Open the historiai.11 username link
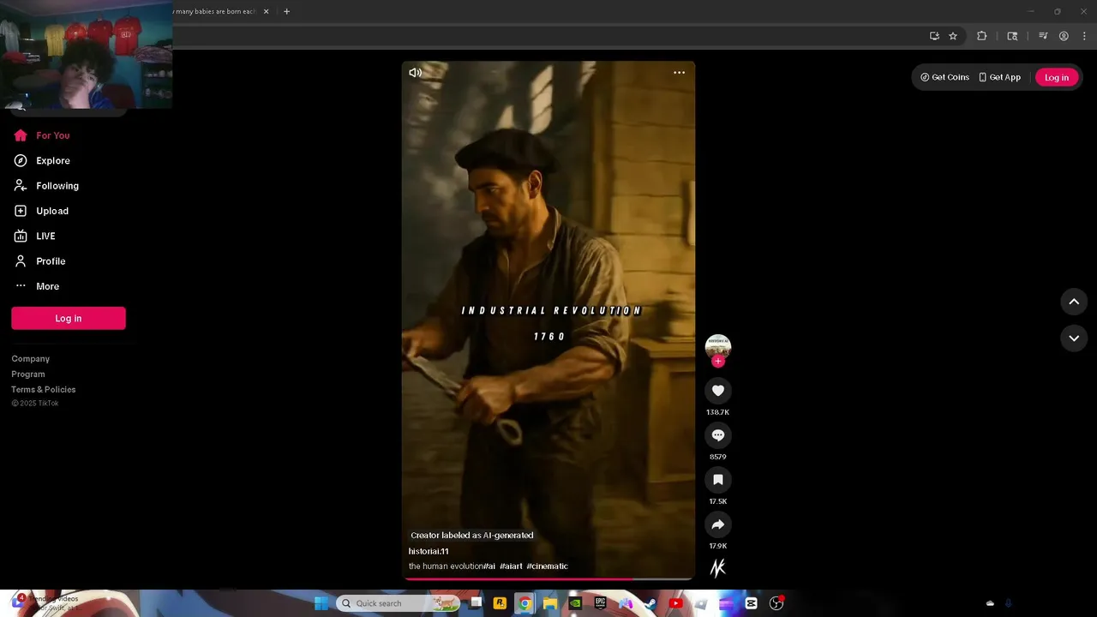1097x617 pixels. [429, 551]
